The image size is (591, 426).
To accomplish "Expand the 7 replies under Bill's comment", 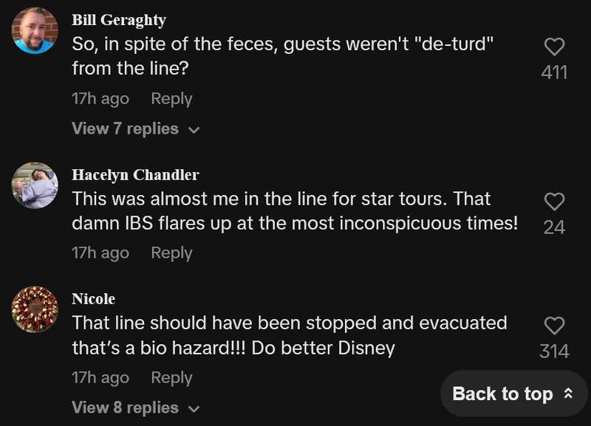I will click(x=125, y=128).
